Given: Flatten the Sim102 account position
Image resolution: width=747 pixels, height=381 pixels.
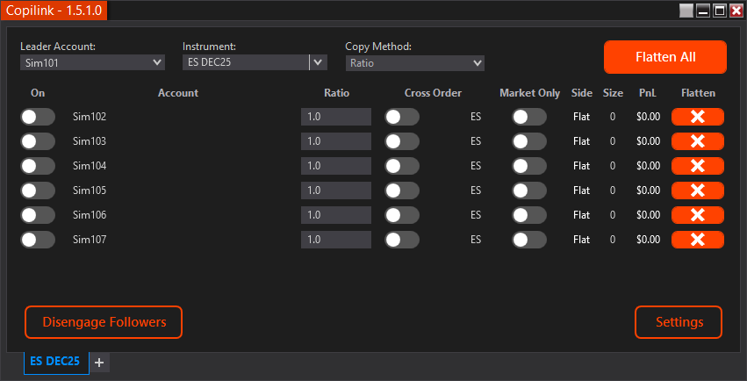Looking at the screenshot, I should point(697,117).
